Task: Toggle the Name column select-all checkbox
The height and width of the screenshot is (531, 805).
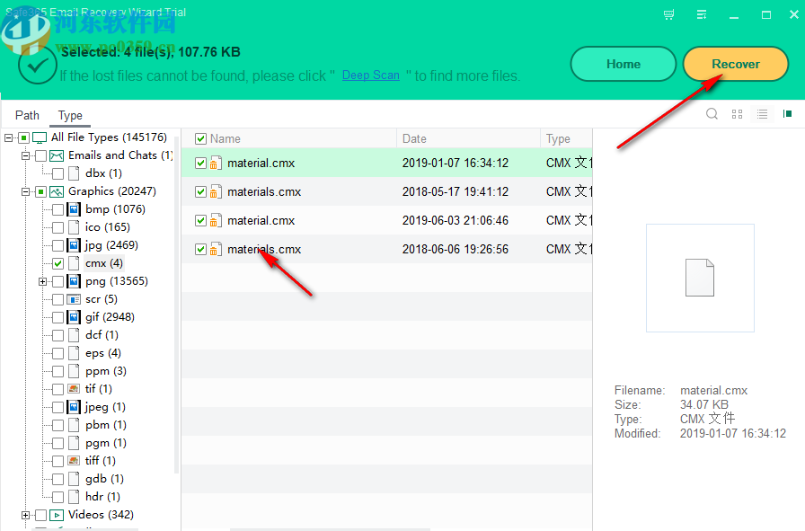Action: [199, 138]
